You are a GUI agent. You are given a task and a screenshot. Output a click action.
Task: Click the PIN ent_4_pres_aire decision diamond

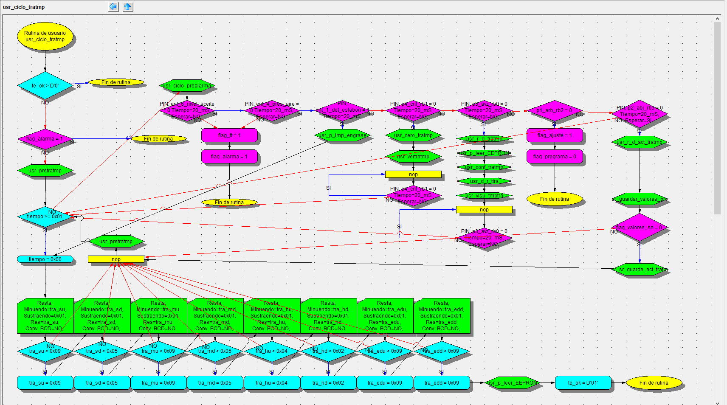(272, 110)
